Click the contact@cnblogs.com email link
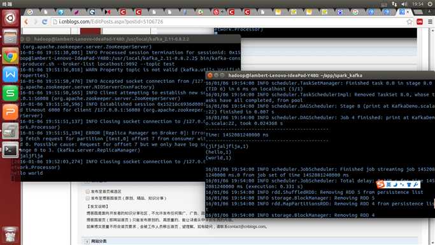 click(x=246, y=226)
